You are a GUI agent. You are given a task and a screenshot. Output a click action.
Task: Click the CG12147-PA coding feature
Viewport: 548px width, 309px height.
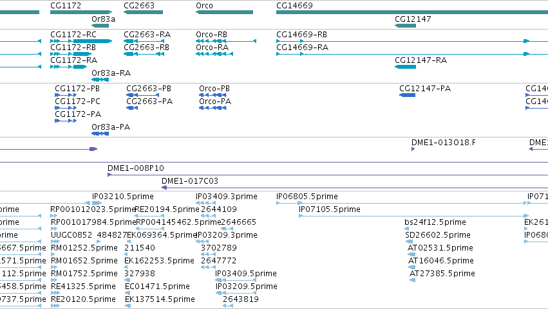(x=407, y=95)
